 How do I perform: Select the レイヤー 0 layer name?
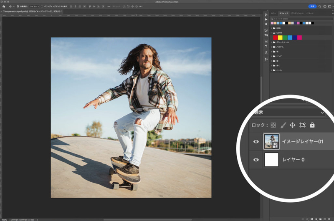coord(294,160)
